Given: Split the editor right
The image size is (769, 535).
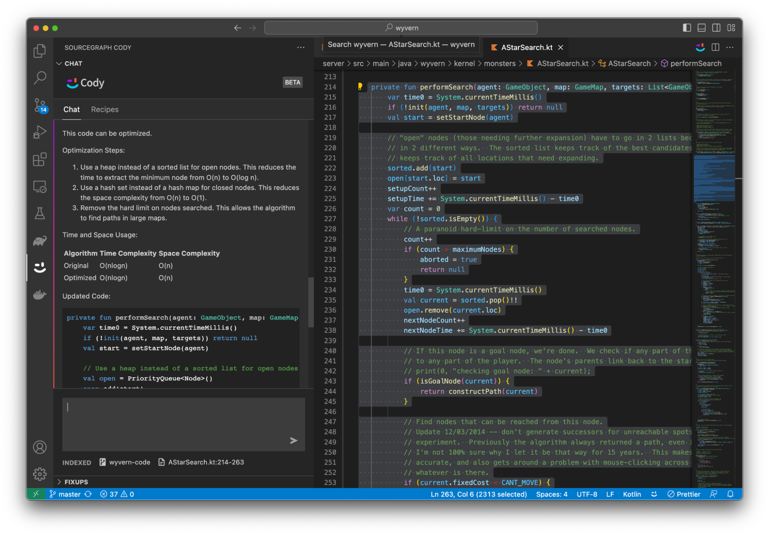Looking at the screenshot, I should coord(715,47).
